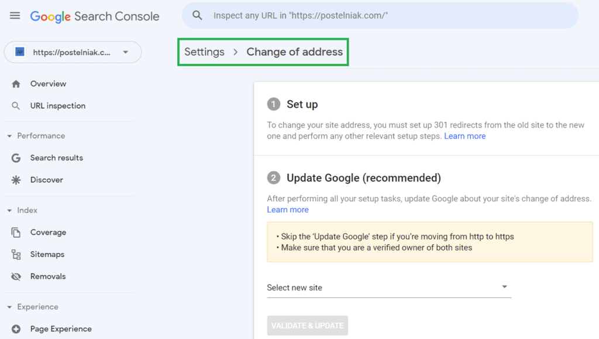Image resolution: width=599 pixels, height=339 pixels.
Task: Click the URL inspection magnifier icon
Action: click(x=16, y=106)
